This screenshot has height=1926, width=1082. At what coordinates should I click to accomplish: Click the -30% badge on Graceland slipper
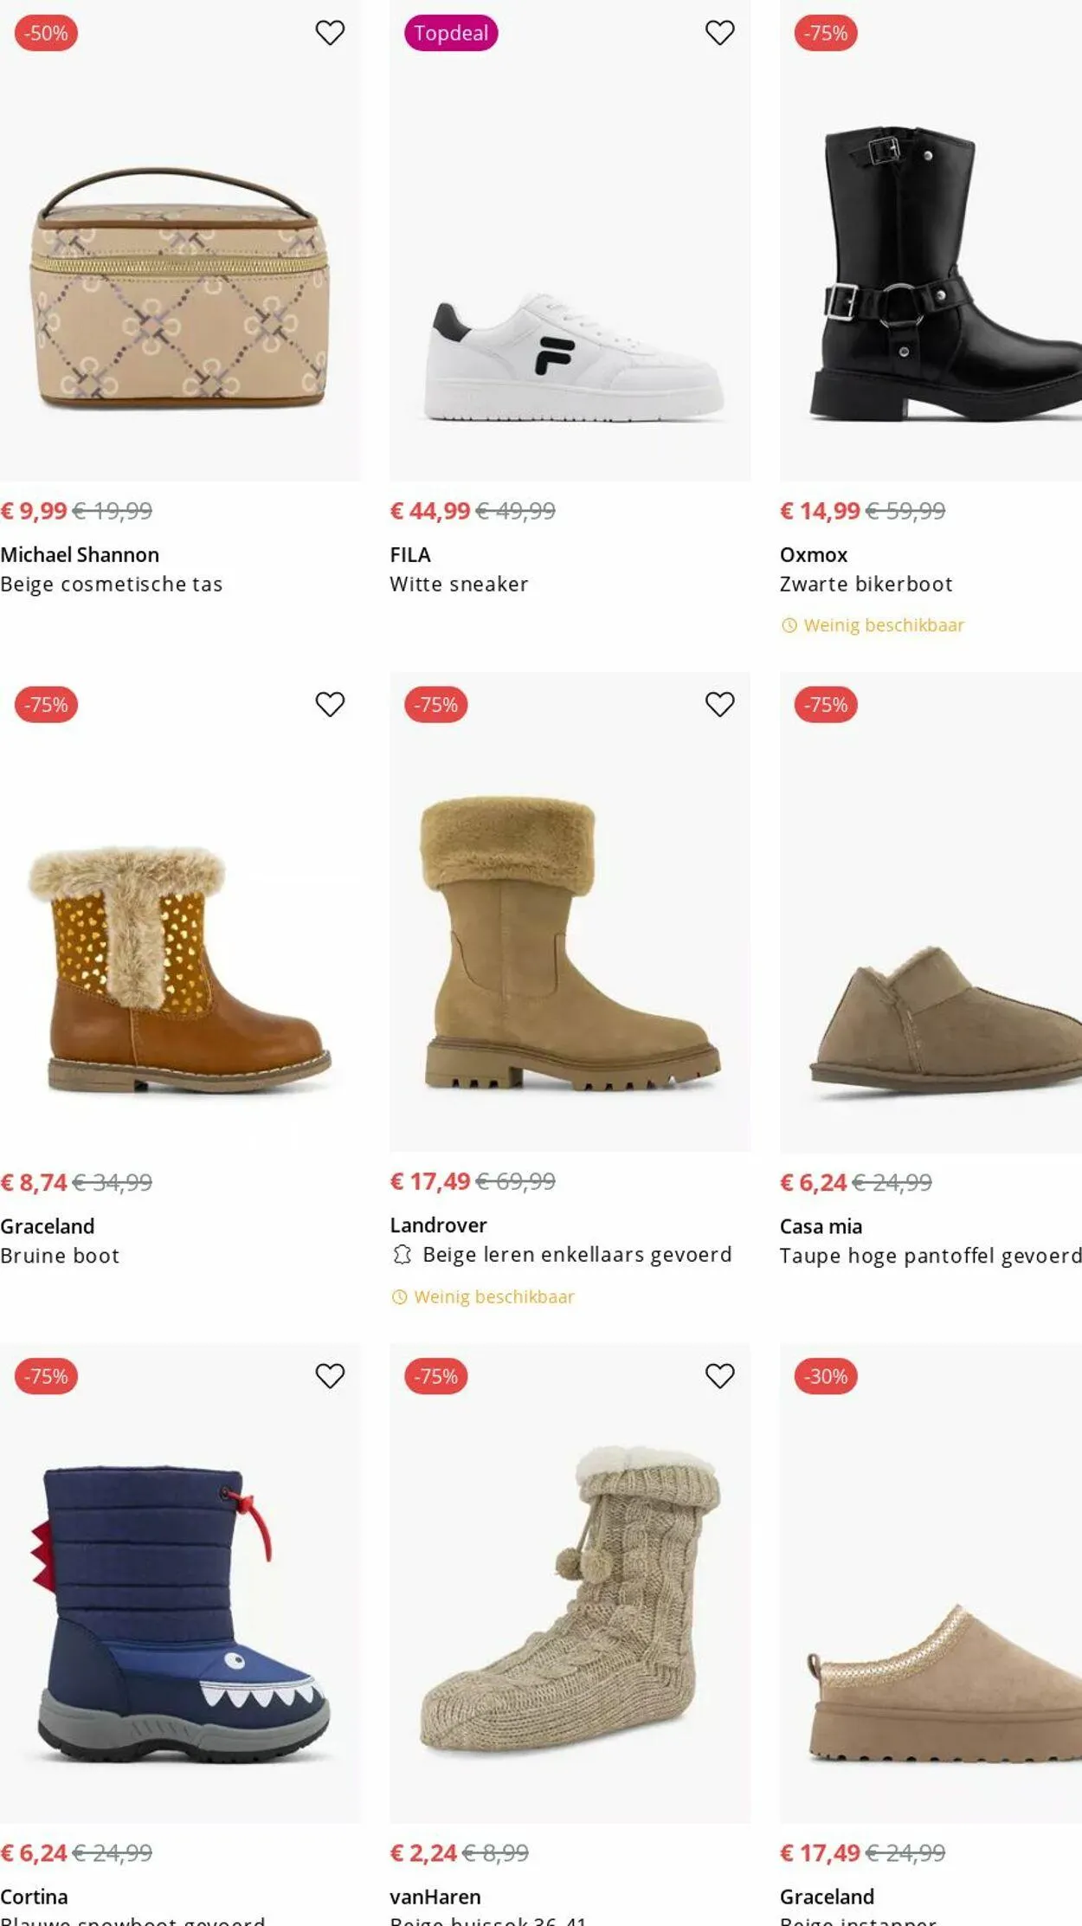point(826,1376)
